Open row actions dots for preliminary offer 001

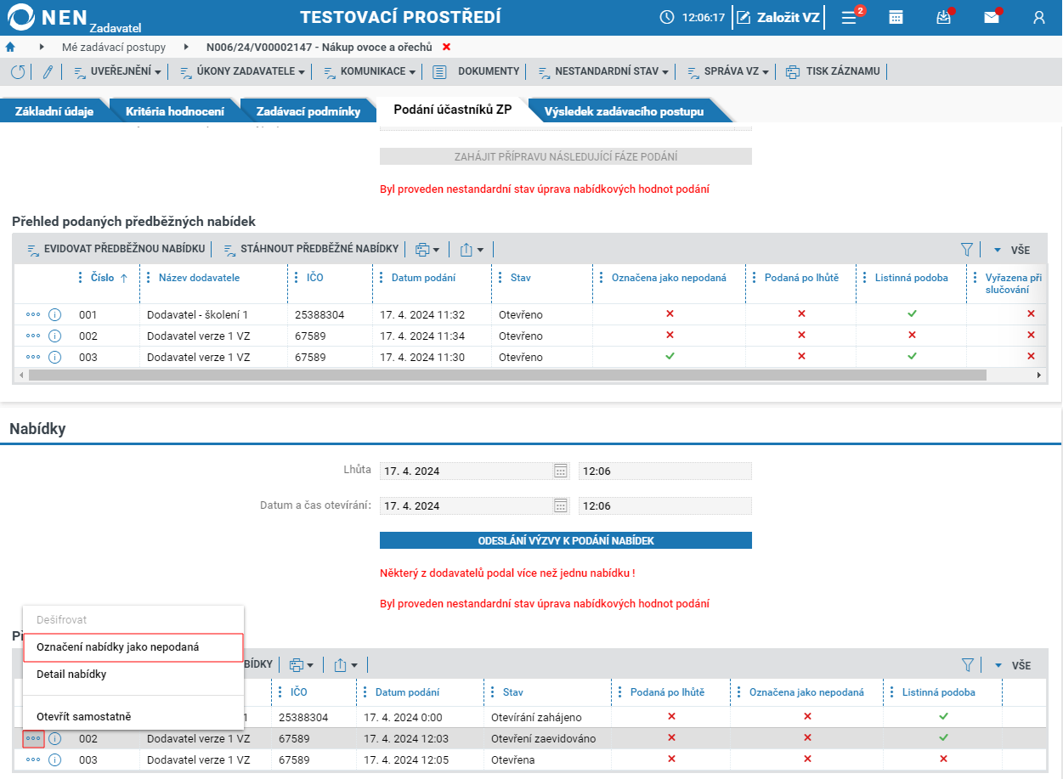click(x=33, y=314)
